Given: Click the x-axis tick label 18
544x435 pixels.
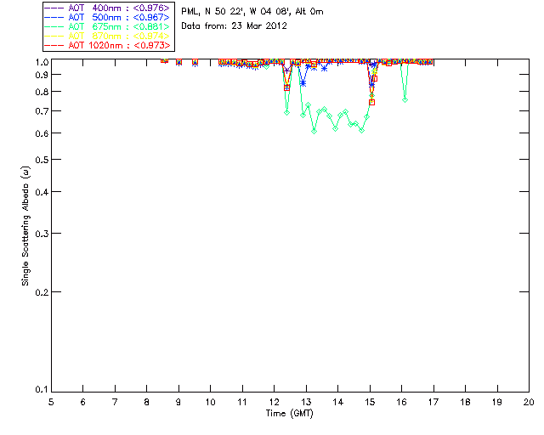Looking at the screenshot, I should (465, 402).
